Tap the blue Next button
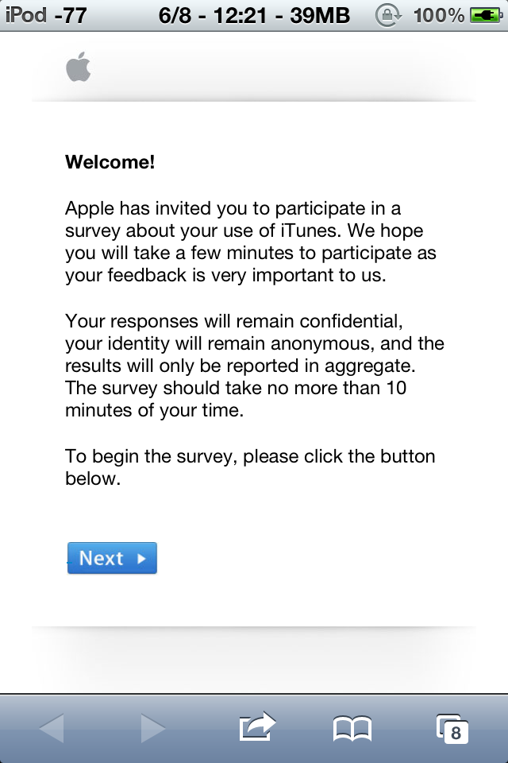508x763 pixels. pos(112,558)
